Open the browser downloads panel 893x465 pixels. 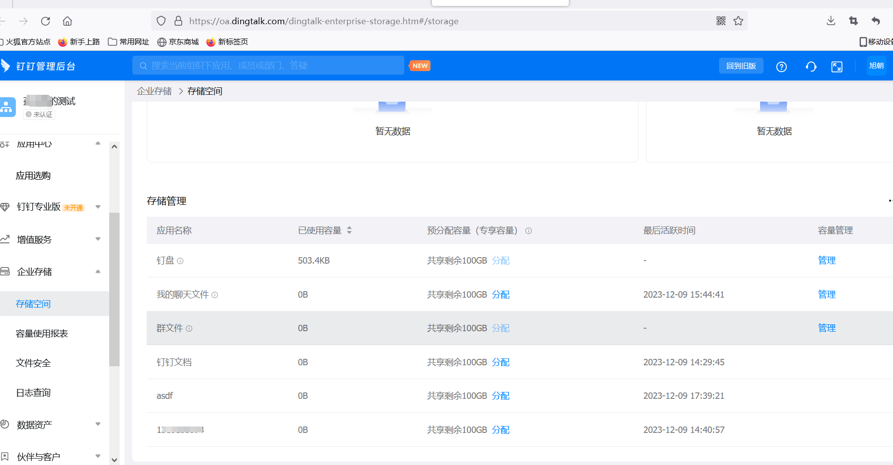click(x=831, y=21)
